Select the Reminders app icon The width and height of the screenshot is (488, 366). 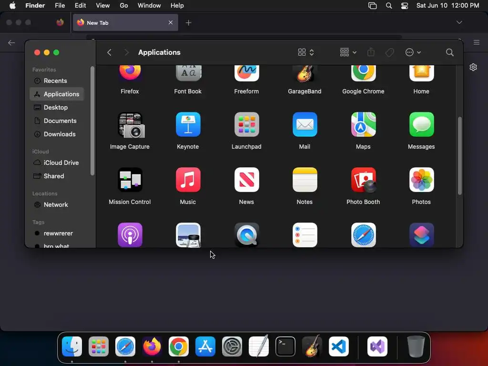(305, 235)
